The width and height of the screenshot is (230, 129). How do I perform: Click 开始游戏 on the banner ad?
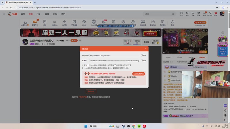(x=150, y=34)
